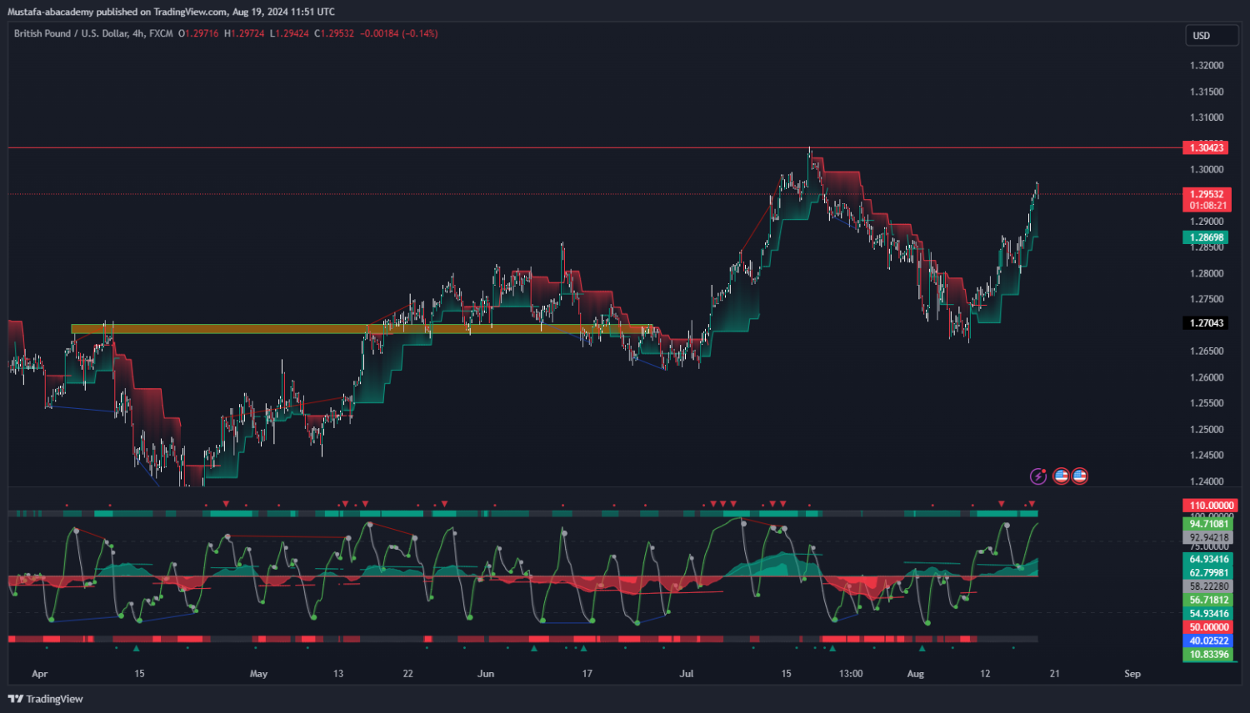The image size is (1250, 713).
Task: Click the 1.31000 price scale value
Action: pos(1207,117)
